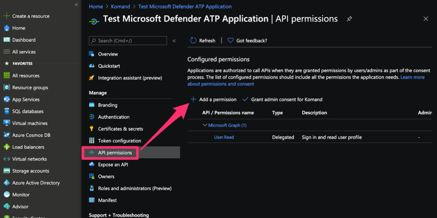This screenshot has width=437, height=218.
Task: Click the Virtual machines icon
Action: pyautogui.click(x=7, y=123)
